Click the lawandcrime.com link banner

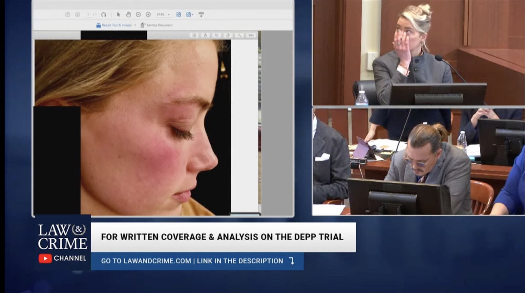point(197,261)
